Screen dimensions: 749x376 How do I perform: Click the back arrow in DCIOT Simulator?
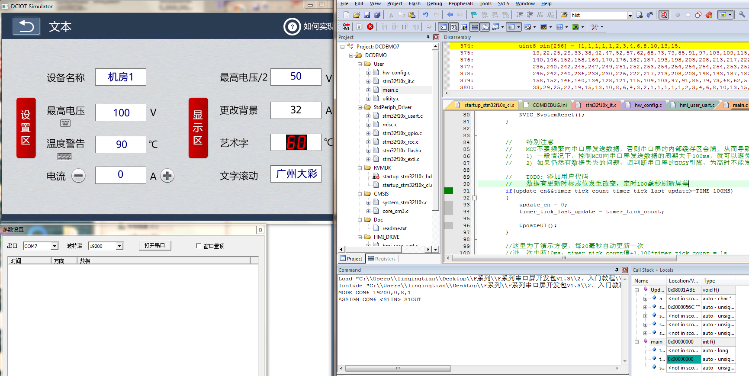26,27
